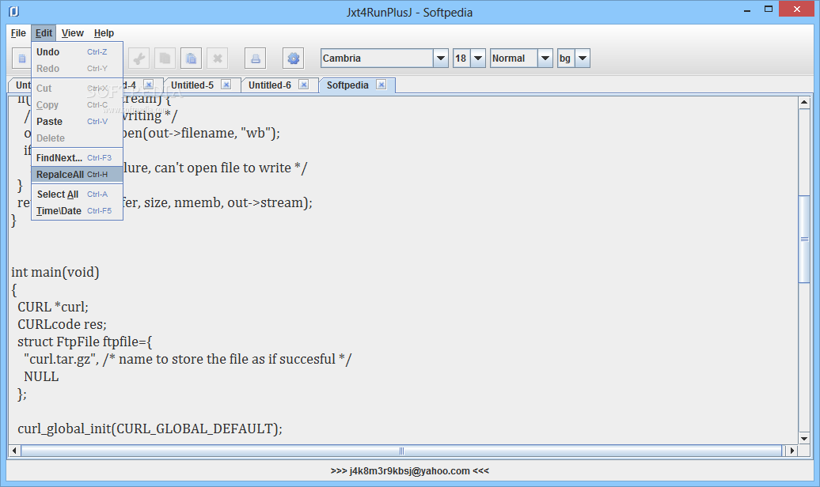The height and width of the screenshot is (487, 820).
Task: Close the open Edit menu
Action: (x=44, y=33)
